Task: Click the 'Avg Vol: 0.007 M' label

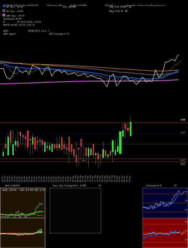Action: point(120,7)
